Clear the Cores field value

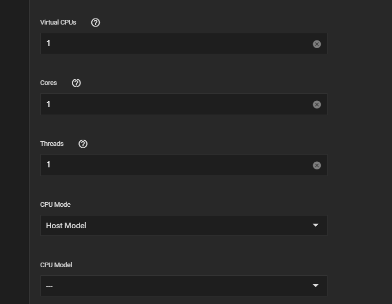[317, 104]
